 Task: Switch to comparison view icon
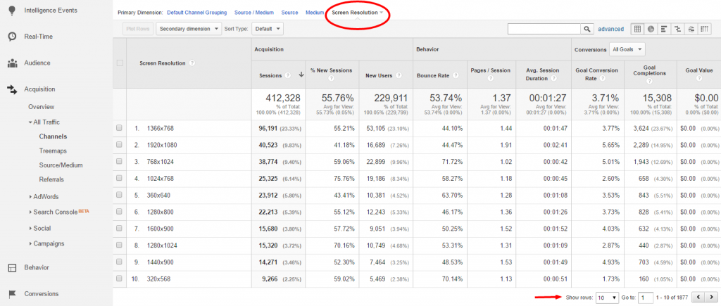(x=677, y=29)
